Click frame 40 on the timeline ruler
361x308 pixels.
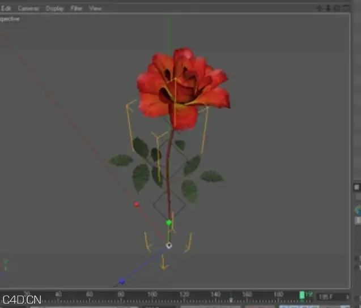click(x=58, y=294)
